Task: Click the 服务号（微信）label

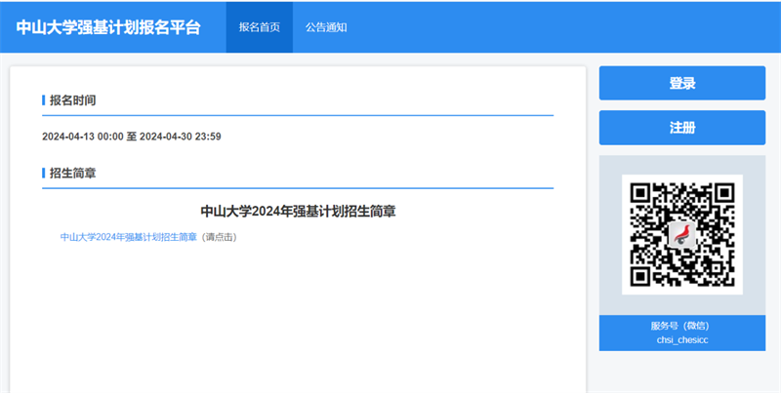Action: pos(681,326)
